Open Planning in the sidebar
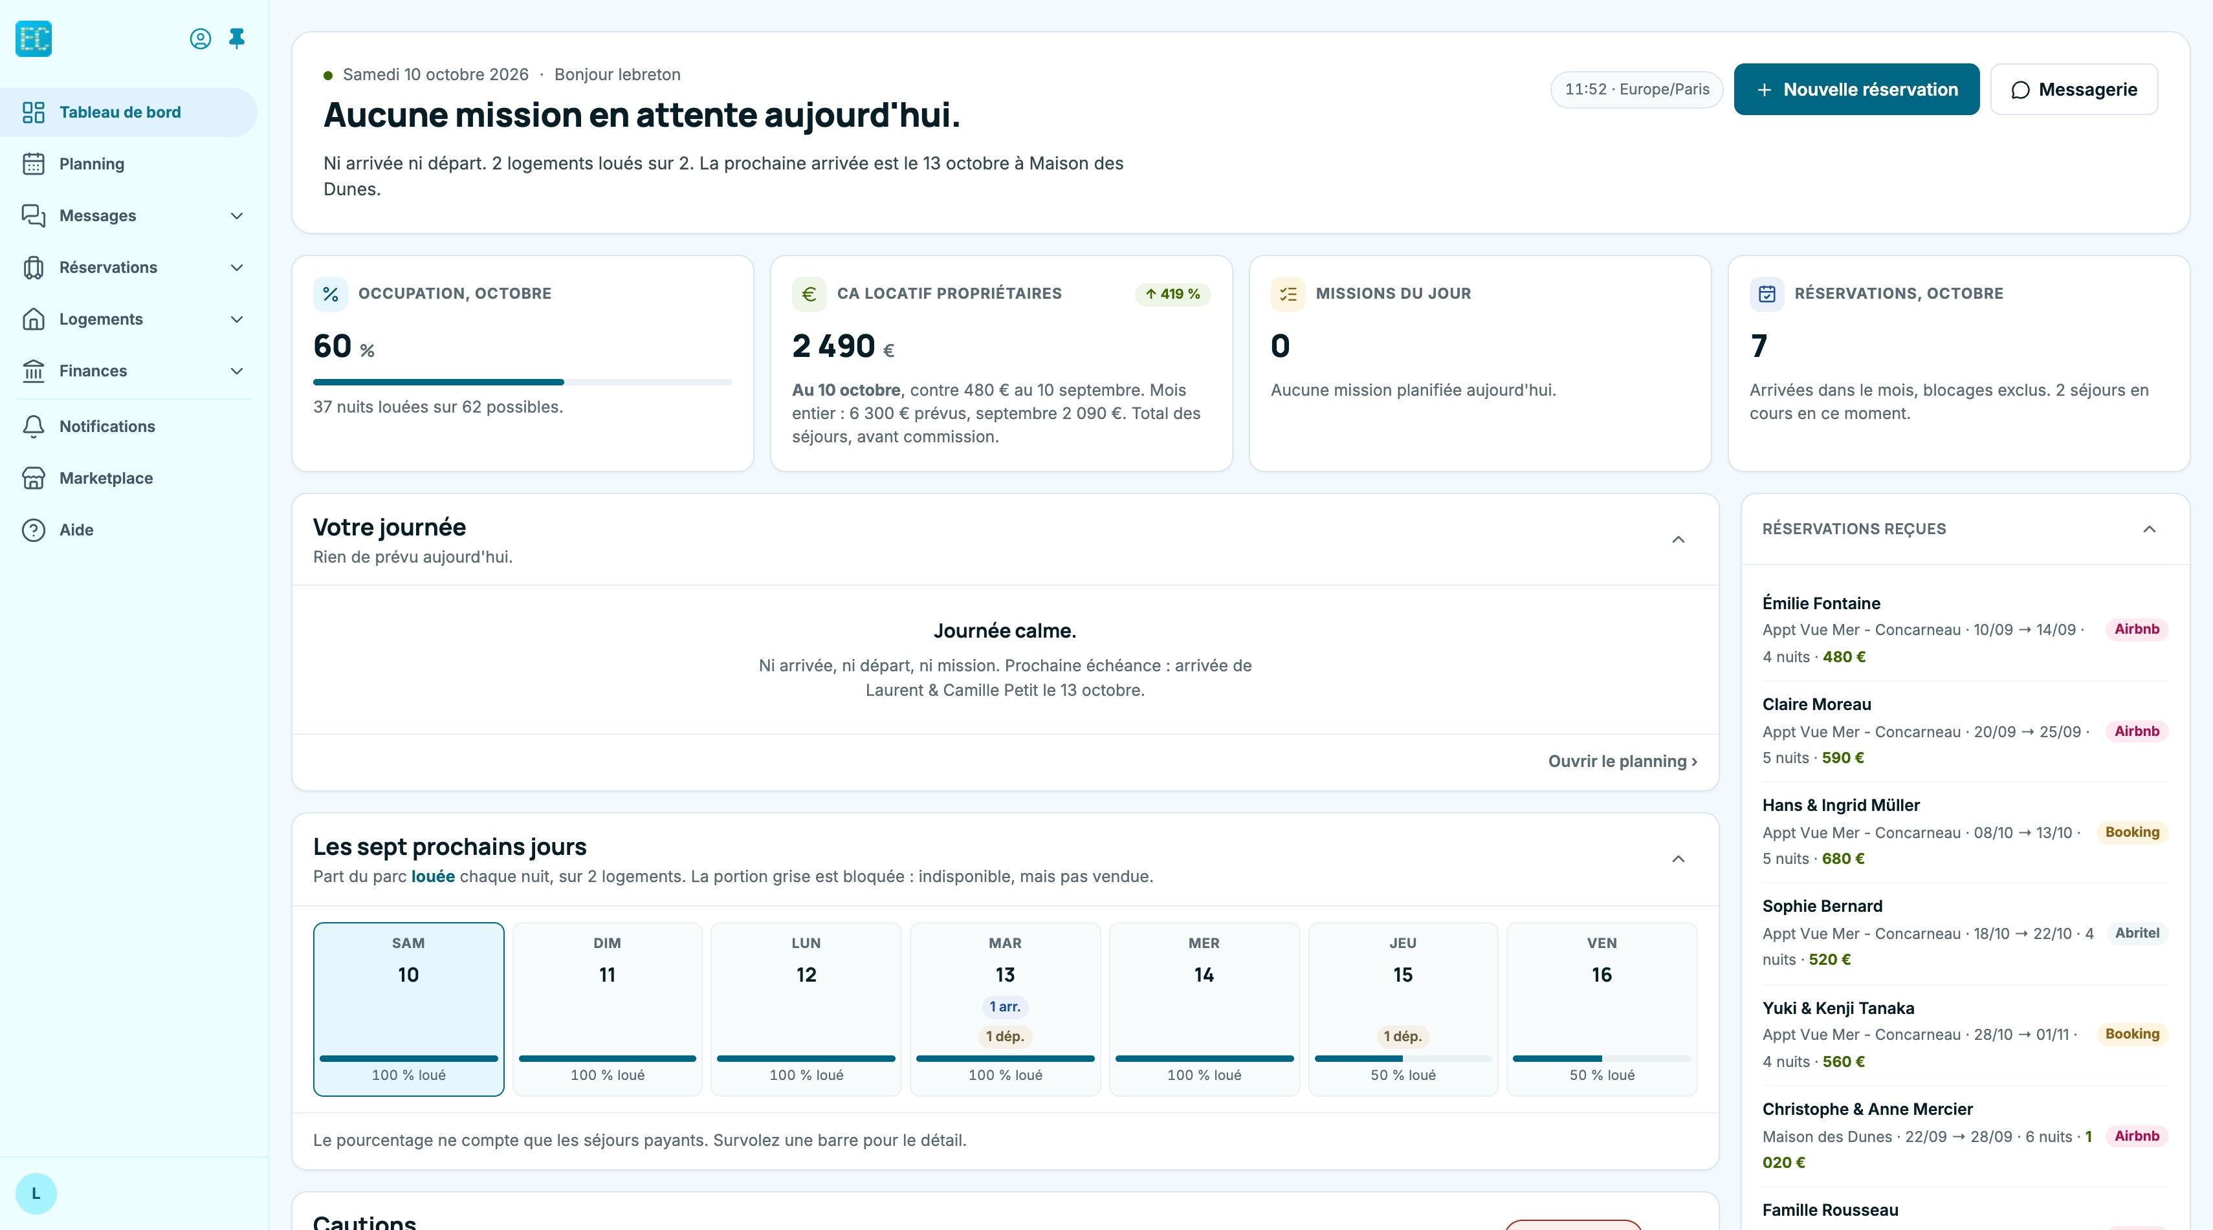The image size is (2213, 1230). pyautogui.click(x=128, y=164)
